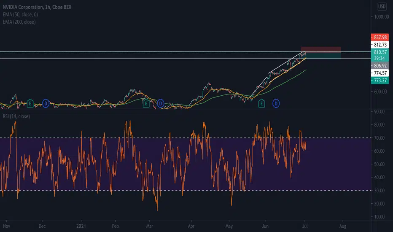Click the white 774.57 price label
393x232 pixels.
[380, 73]
